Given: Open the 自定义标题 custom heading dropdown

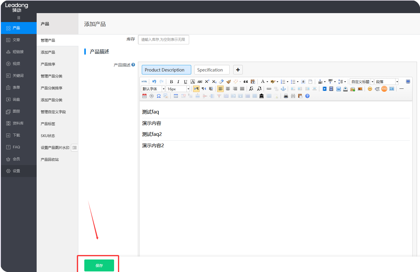Looking at the screenshot, I should point(362,82).
